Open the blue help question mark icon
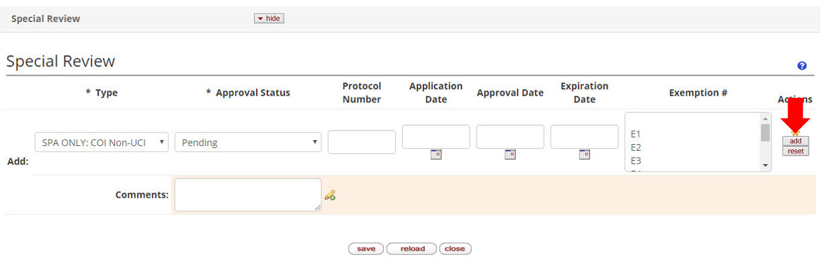Image resolution: width=830 pixels, height=266 pixels. pyautogui.click(x=802, y=66)
